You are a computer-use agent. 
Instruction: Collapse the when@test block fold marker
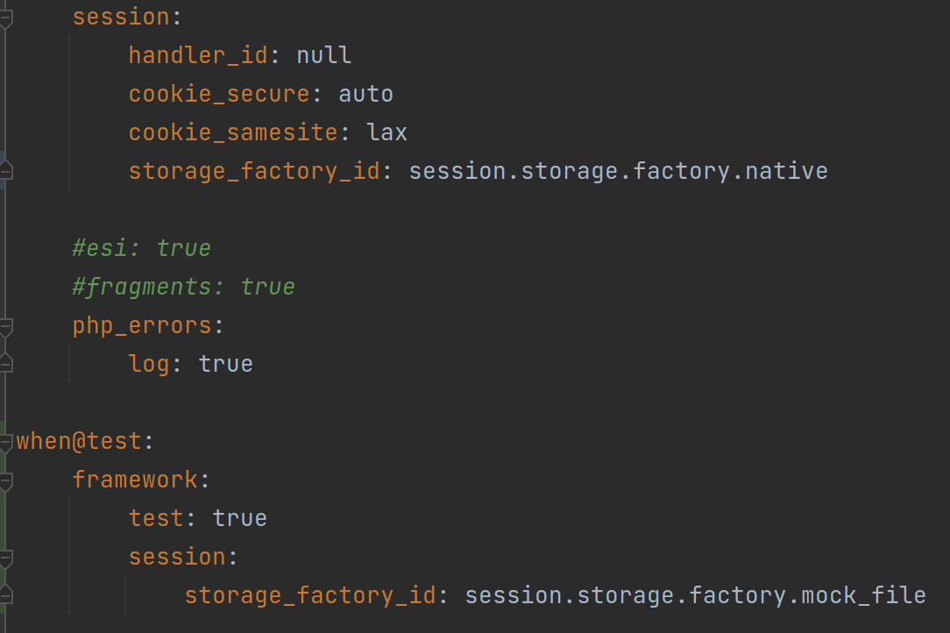5,443
